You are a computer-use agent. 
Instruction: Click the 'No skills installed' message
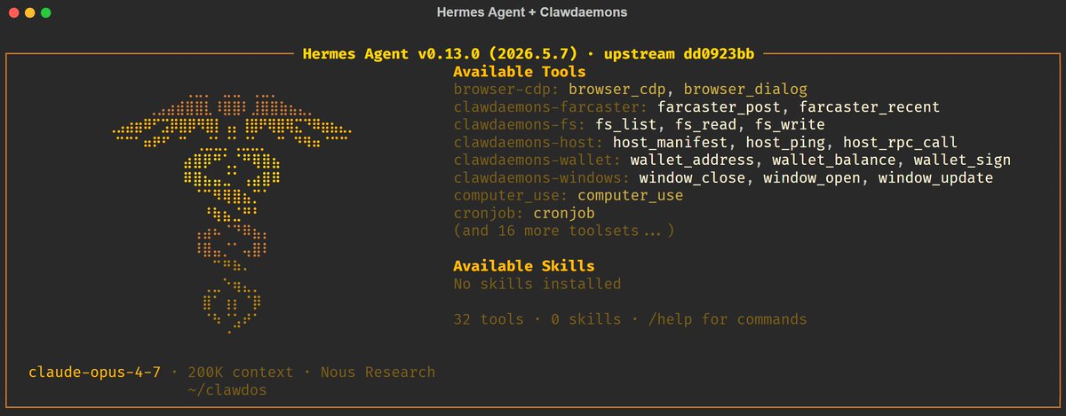(x=537, y=284)
